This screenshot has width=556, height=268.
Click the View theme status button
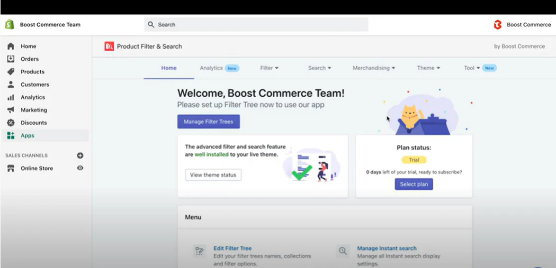click(x=213, y=175)
